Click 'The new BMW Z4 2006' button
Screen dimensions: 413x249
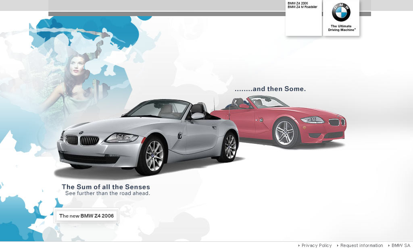click(86, 216)
